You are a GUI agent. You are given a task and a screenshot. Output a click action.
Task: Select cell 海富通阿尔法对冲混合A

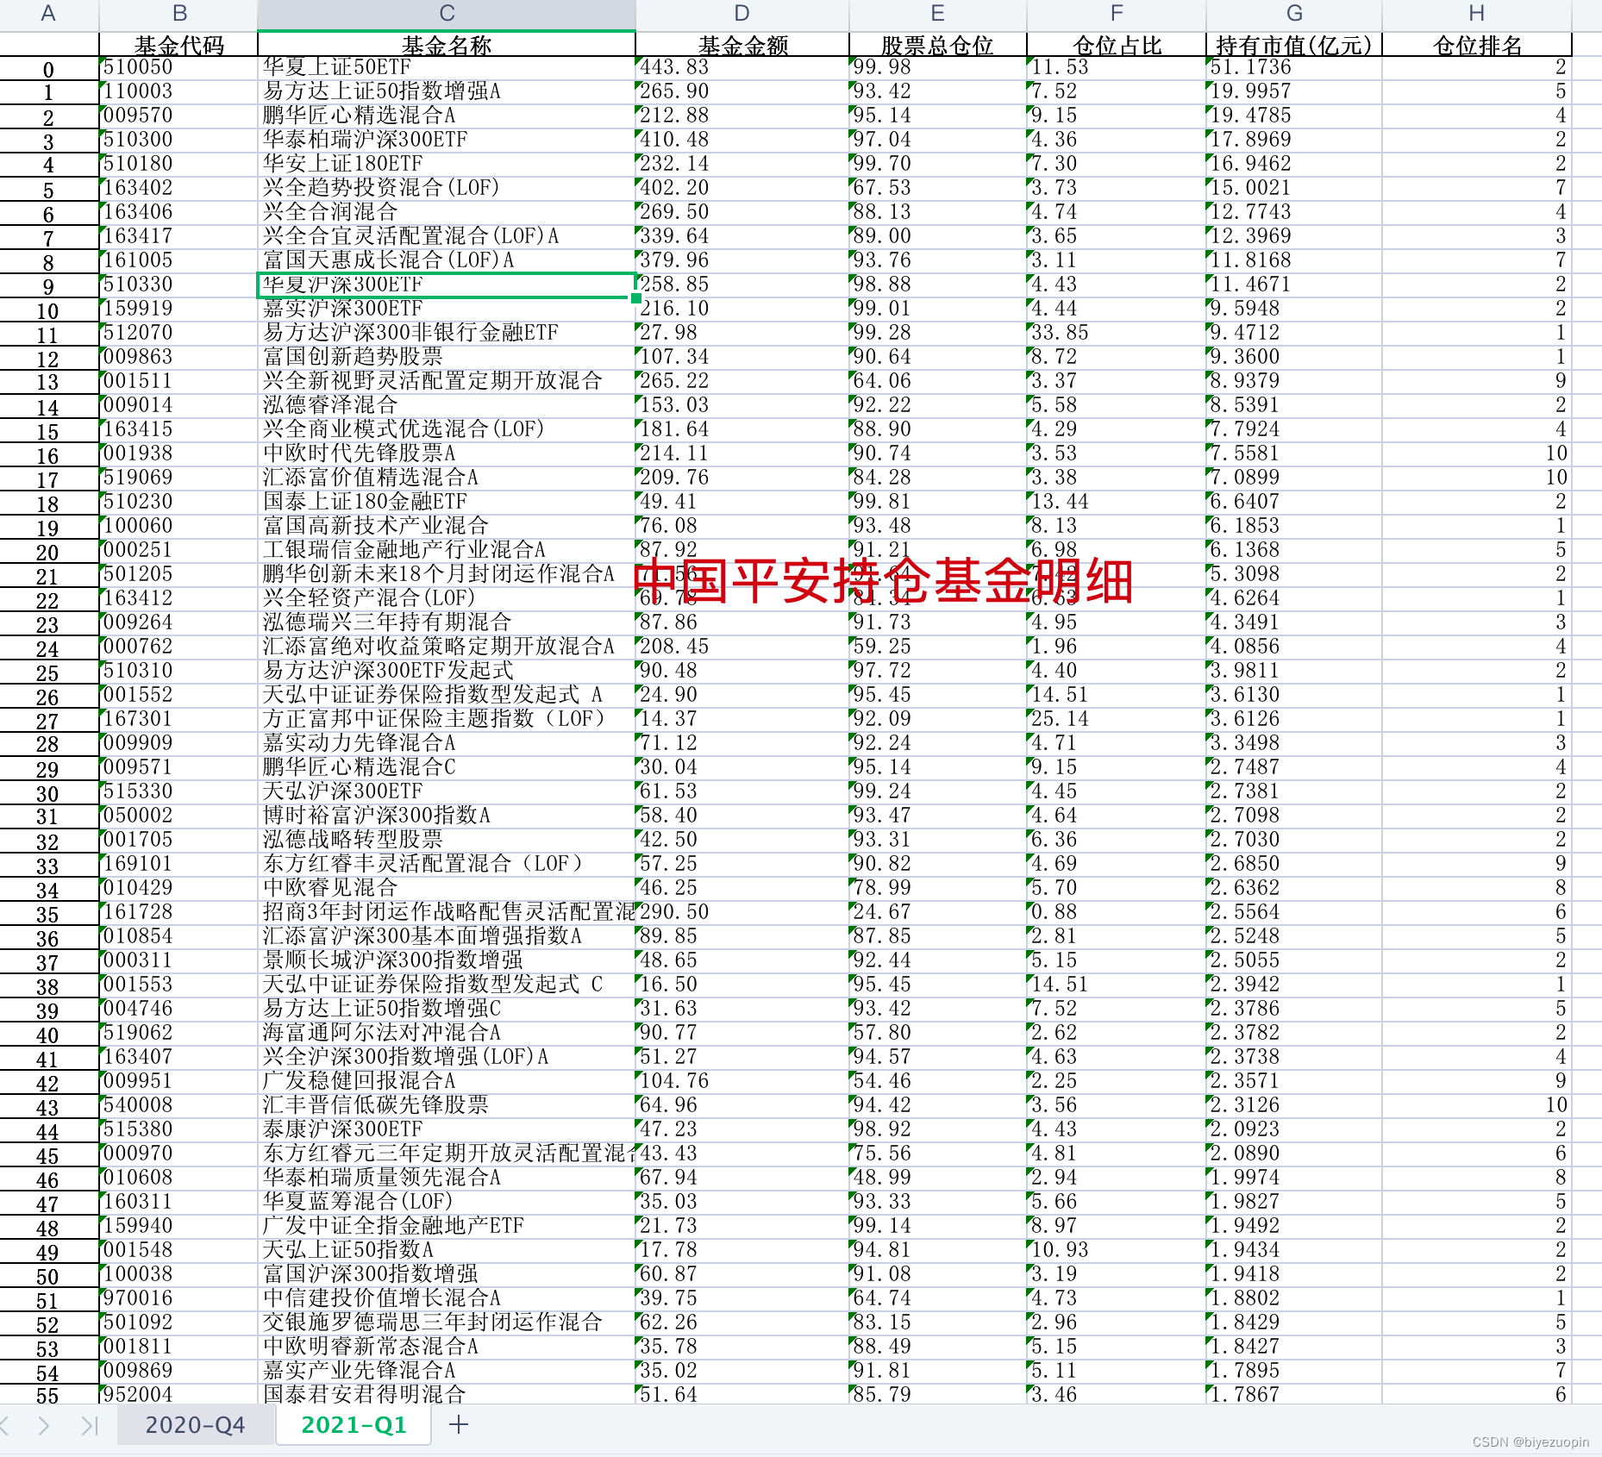click(447, 1033)
